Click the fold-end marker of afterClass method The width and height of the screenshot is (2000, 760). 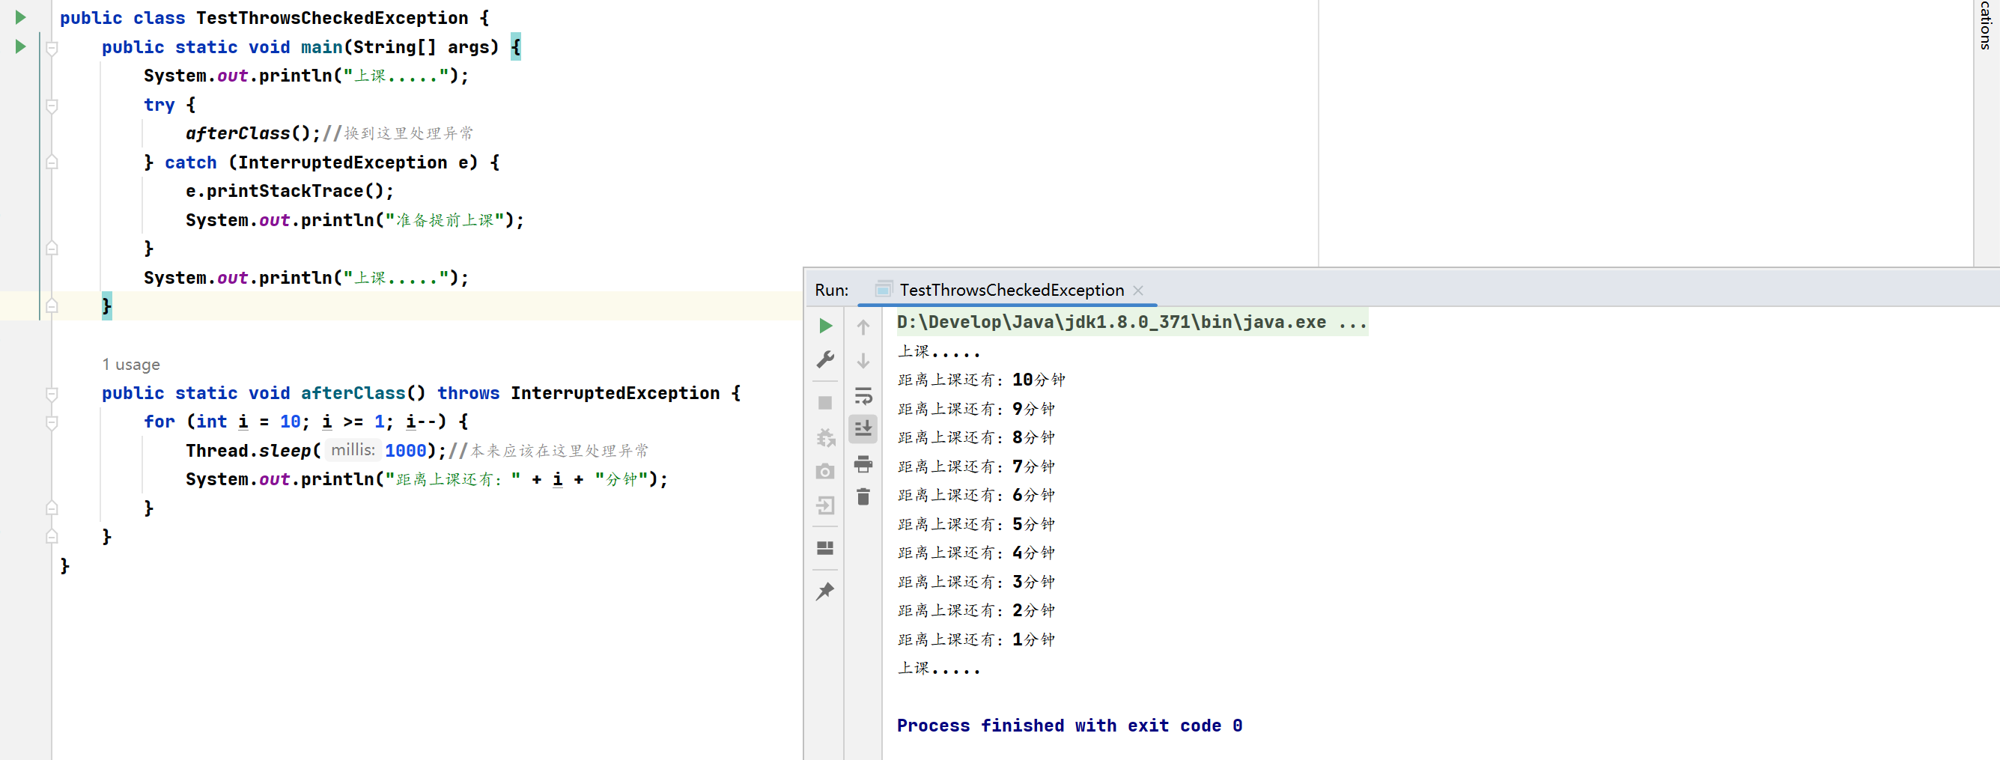click(52, 536)
